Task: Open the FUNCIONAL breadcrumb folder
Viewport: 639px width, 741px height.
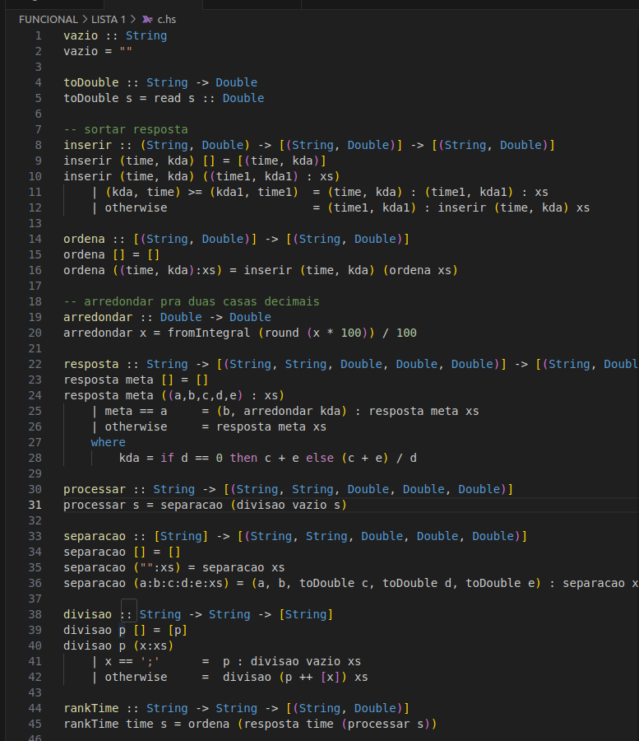Action: pyautogui.click(x=49, y=20)
